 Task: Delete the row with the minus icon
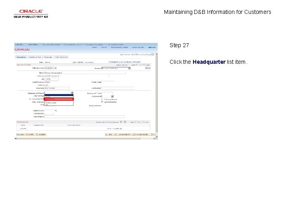click(x=149, y=68)
